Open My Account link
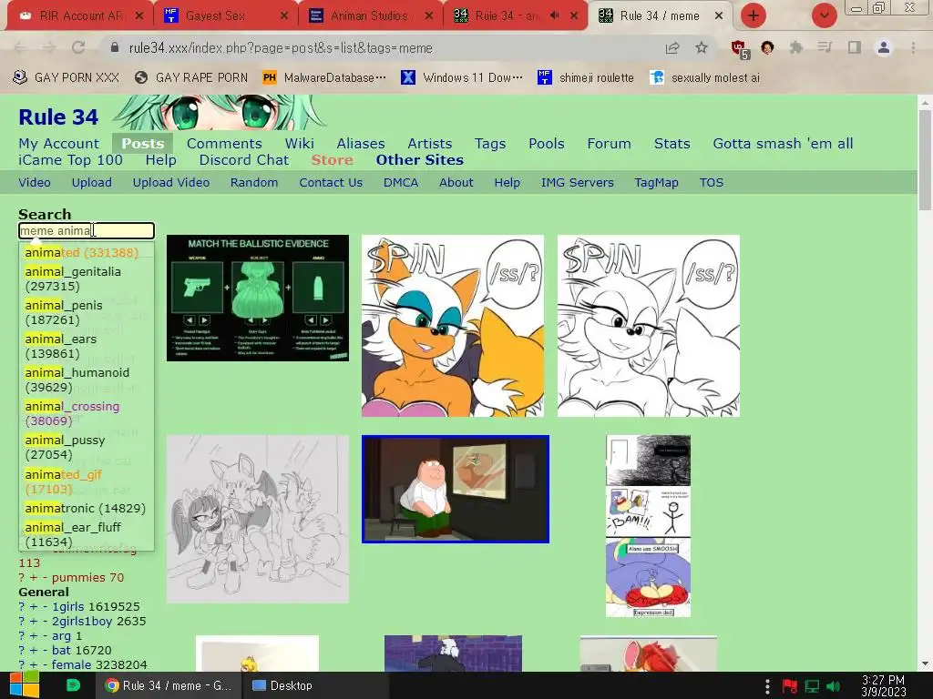Screen dimensions: 933x699 pyautogui.click(x=59, y=143)
